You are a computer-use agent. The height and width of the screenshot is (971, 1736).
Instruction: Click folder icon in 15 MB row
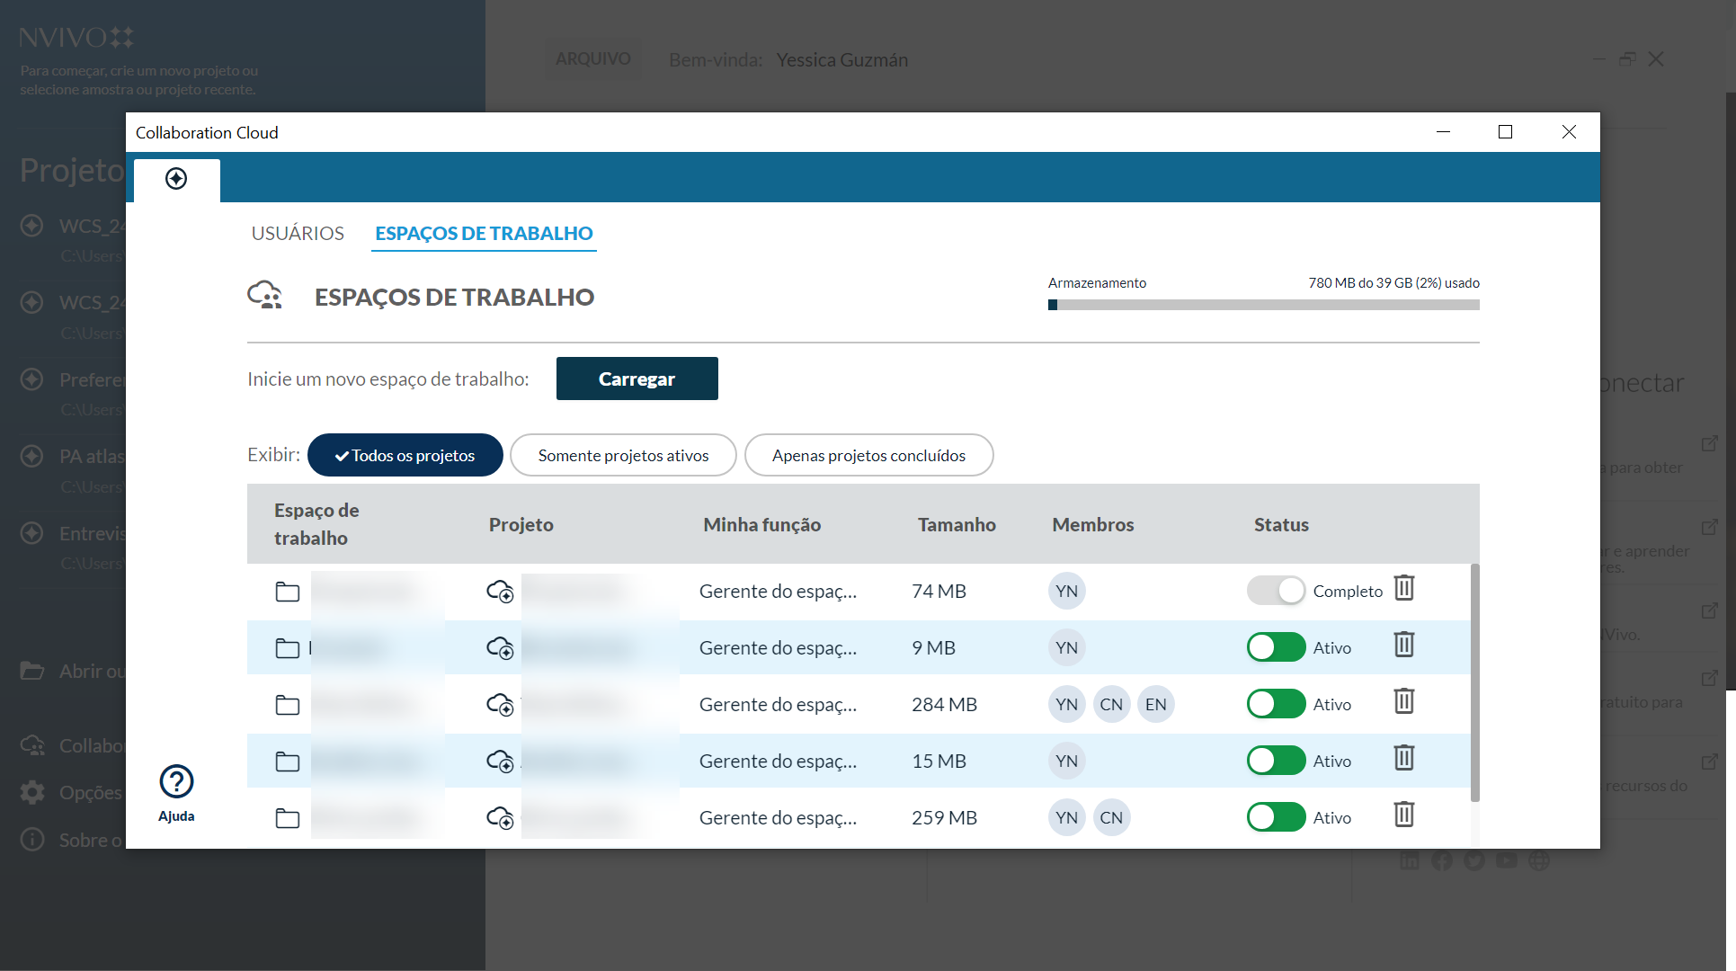[x=288, y=762]
